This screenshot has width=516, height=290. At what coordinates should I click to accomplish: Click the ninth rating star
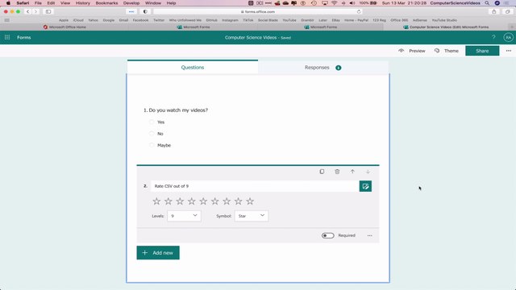click(250, 201)
